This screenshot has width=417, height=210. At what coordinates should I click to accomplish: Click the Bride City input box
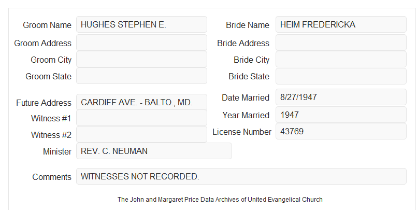pos(341,59)
